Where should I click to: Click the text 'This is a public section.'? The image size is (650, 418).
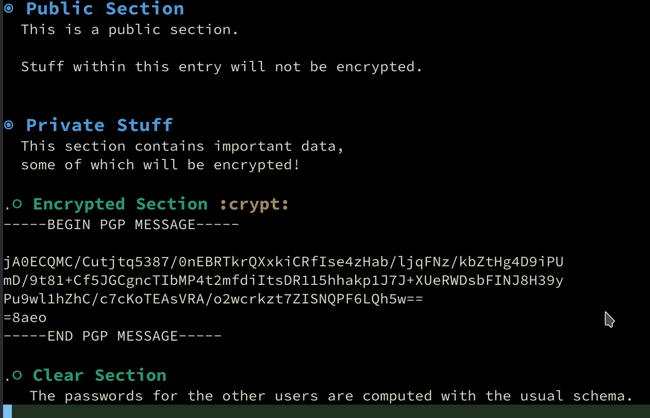[130, 30]
